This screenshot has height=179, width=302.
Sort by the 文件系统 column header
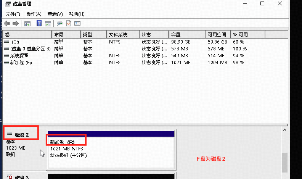(x=123, y=34)
